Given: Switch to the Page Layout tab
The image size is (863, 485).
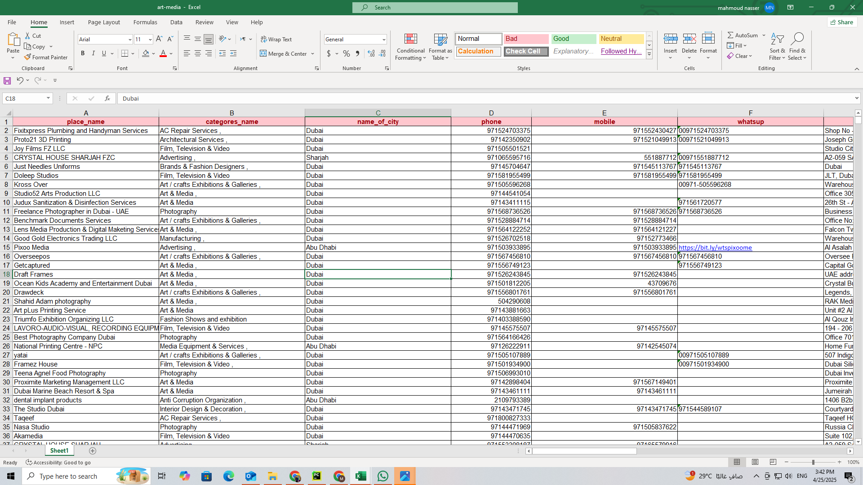Looking at the screenshot, I should tap(104, 22).
